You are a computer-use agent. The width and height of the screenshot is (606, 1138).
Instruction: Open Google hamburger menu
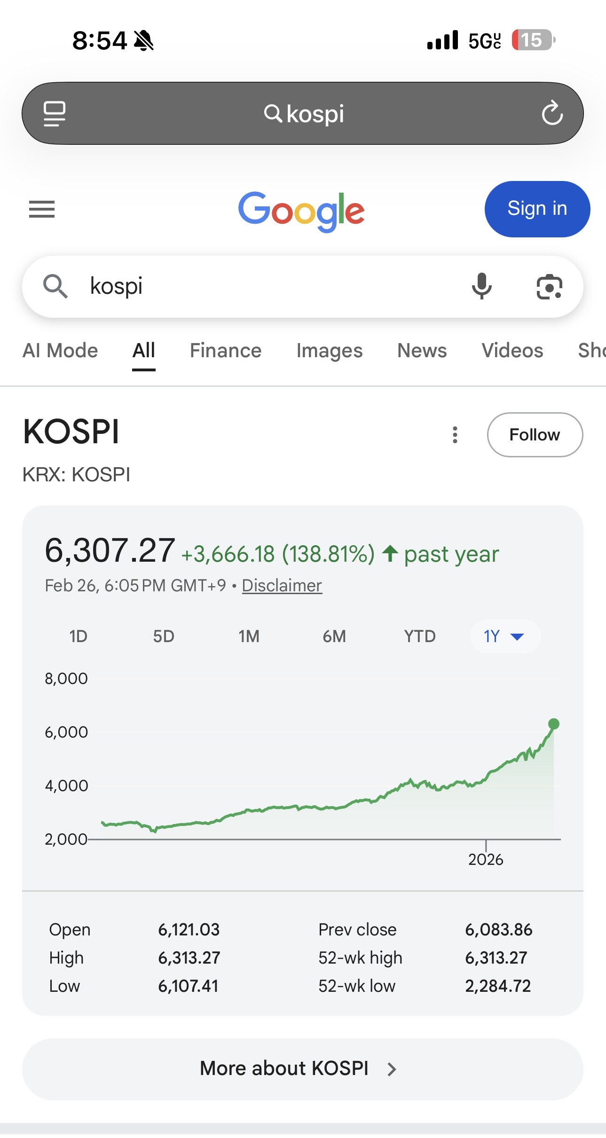[x=42, y=209]
